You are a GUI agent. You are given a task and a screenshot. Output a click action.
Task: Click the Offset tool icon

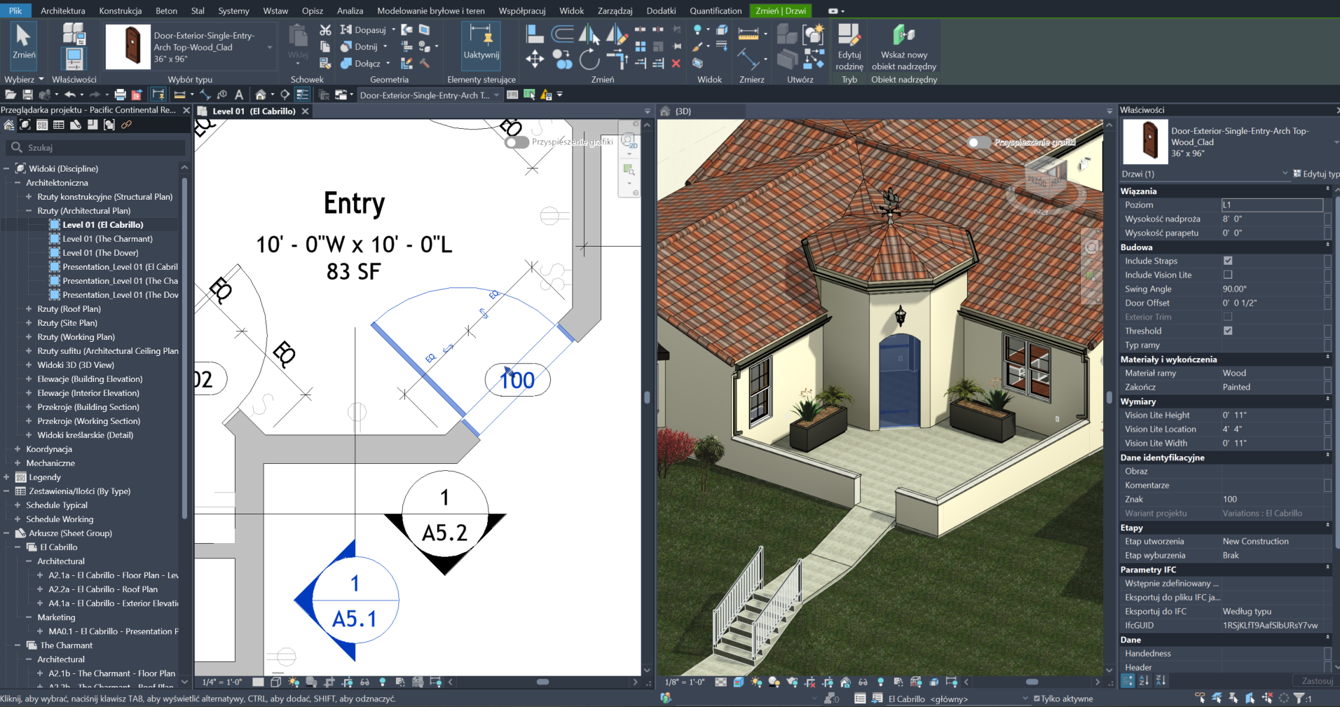tap(562, 34)
